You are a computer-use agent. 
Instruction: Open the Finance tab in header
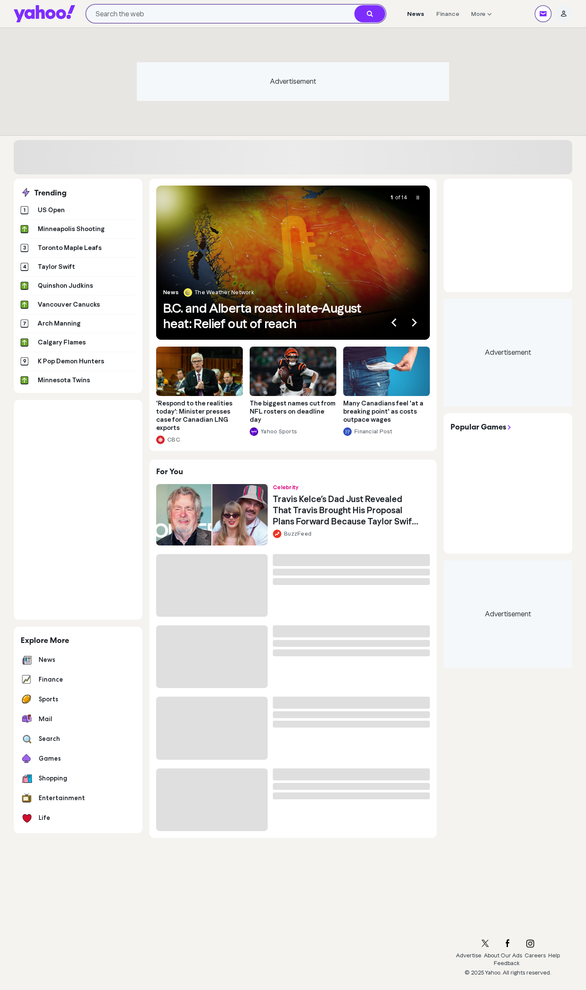[447, 14]
